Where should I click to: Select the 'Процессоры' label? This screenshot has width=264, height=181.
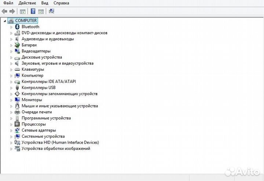(x=34, y=124)
